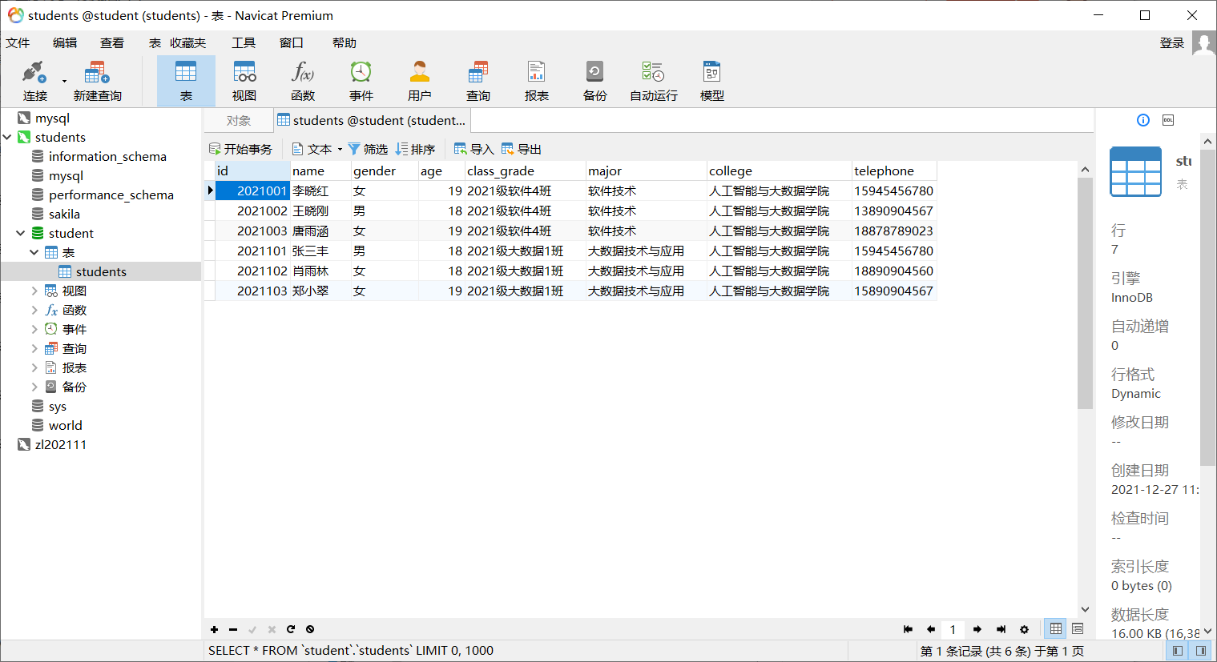Click the stop icon in bottom bar
Image resolution: width=1217 pixels, height=662 pixels.
coord(310,629)
